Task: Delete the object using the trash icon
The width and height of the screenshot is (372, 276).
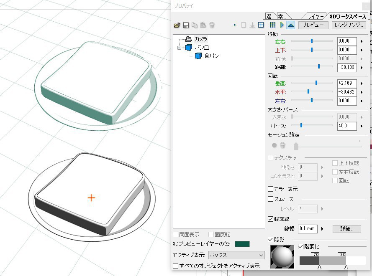Action: point(213,25)
